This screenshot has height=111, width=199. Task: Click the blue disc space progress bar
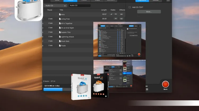53,89
